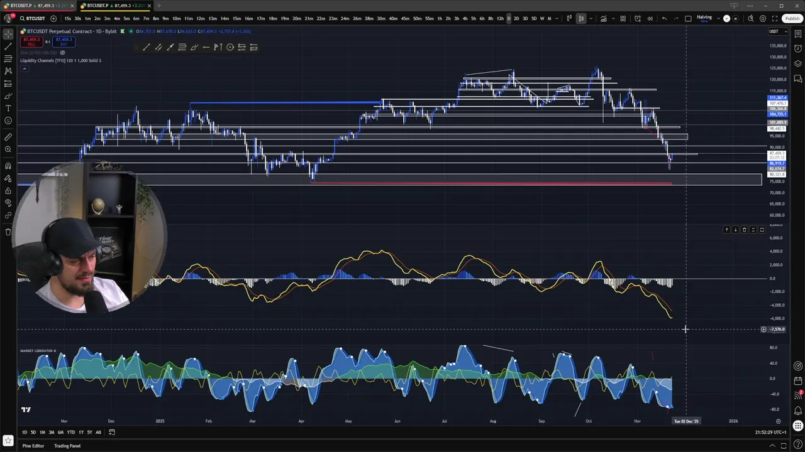
Task: Open the go to date calendar icon
Action: point(112,432)
